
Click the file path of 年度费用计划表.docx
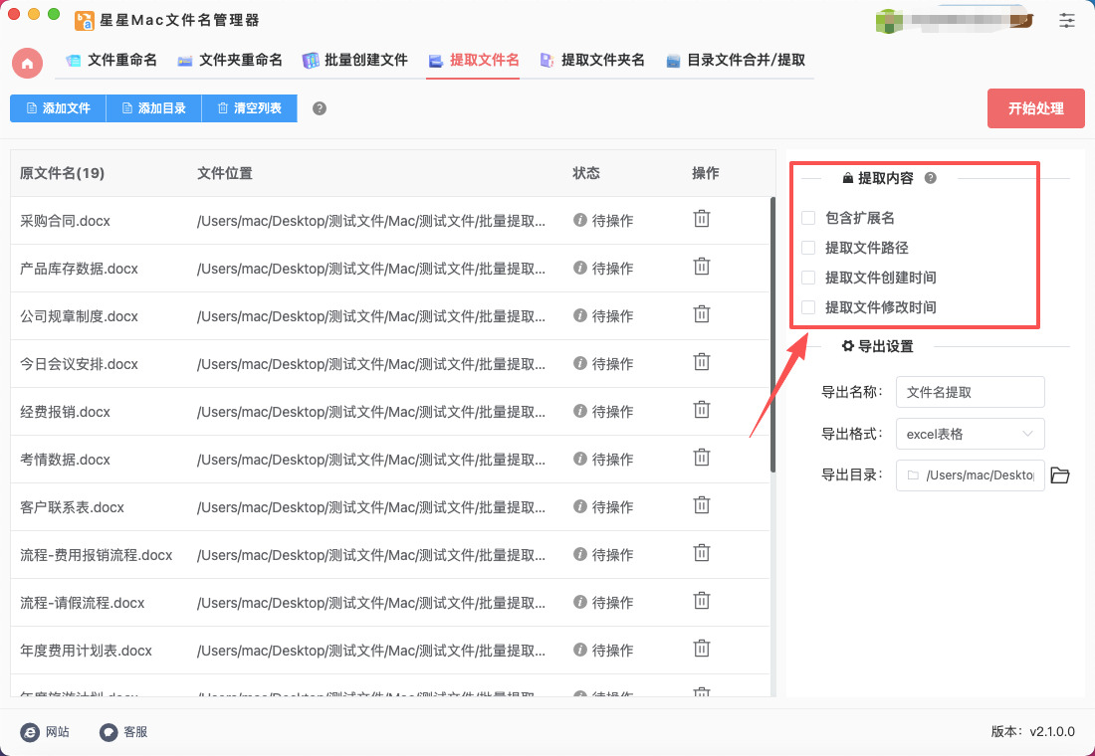371,651
